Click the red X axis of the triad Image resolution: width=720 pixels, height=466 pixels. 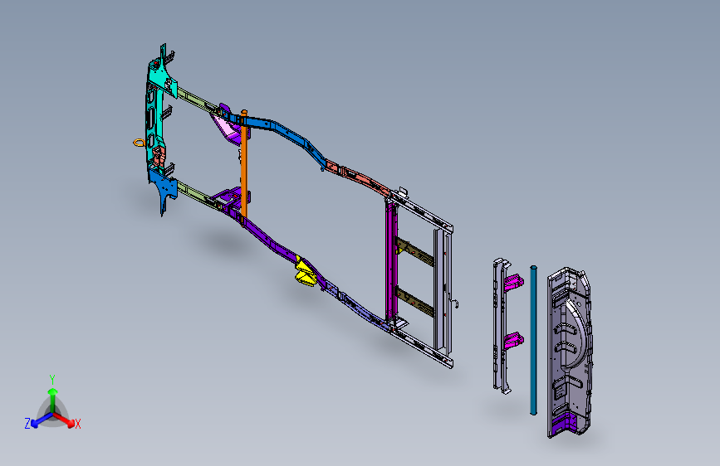(x=64, y=420)
